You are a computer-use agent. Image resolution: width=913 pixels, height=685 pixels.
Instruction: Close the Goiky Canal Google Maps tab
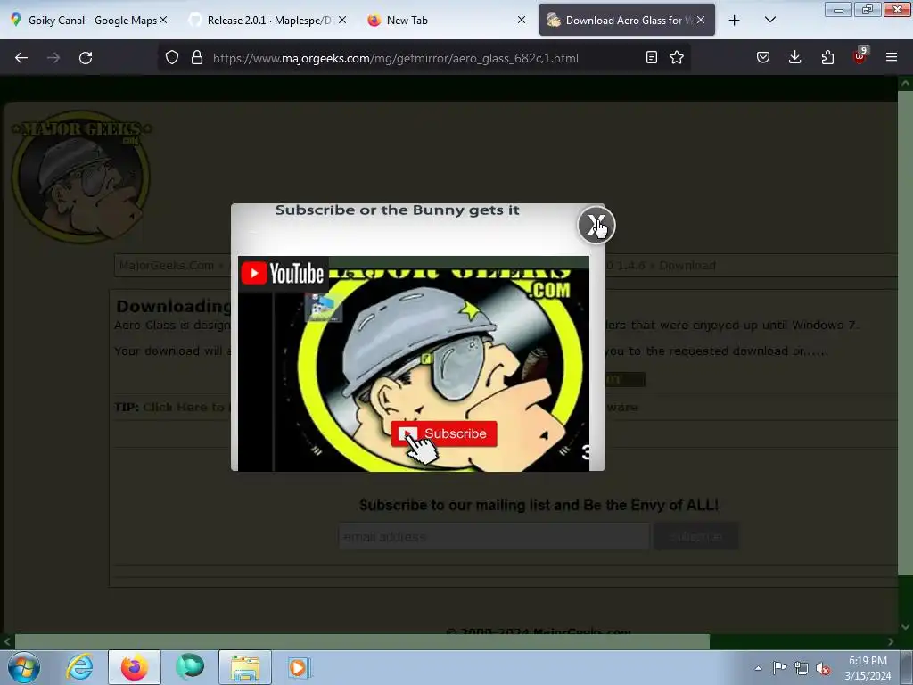pos(164,20)
